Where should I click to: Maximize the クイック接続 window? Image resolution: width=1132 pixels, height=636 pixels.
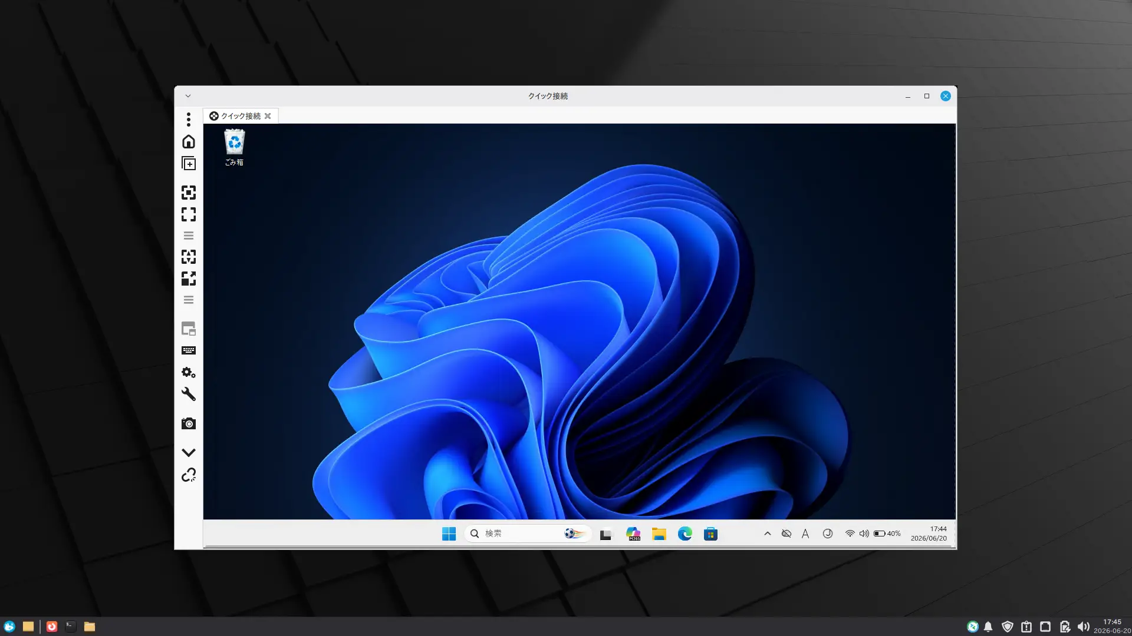click(x=927, y=96)
